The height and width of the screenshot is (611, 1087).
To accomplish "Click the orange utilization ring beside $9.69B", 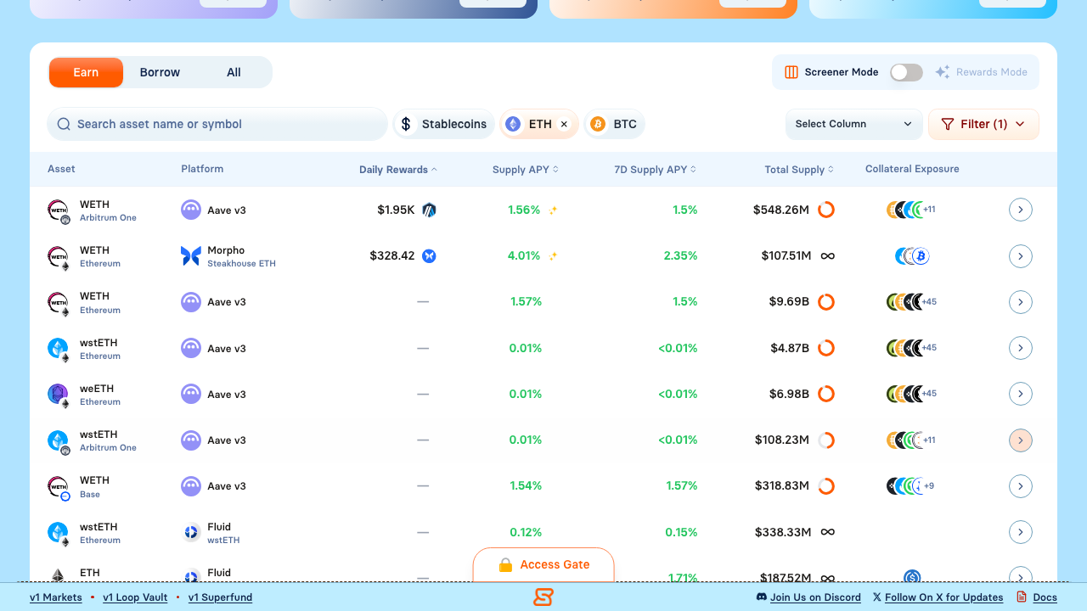I will click(825, 302).
